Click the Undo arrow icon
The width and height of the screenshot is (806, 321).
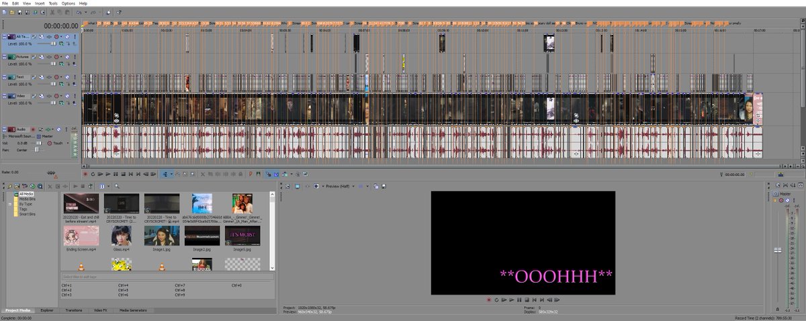79,12
